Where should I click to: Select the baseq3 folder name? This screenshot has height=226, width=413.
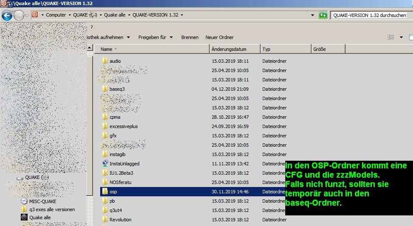pyautogui.click(x=117, y=89)
